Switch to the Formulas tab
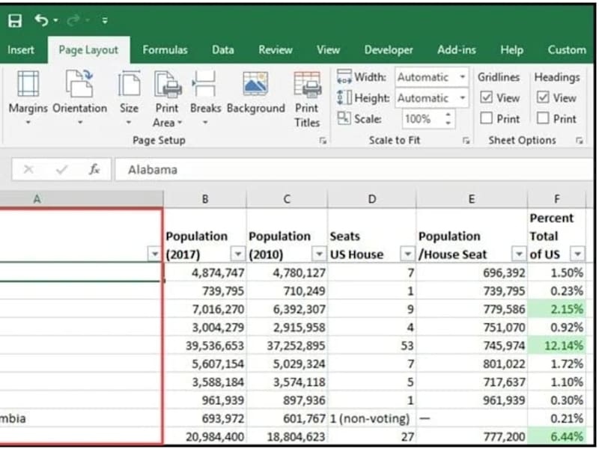Viewport: 599px width, 449px height. click(x=165, y=50)
